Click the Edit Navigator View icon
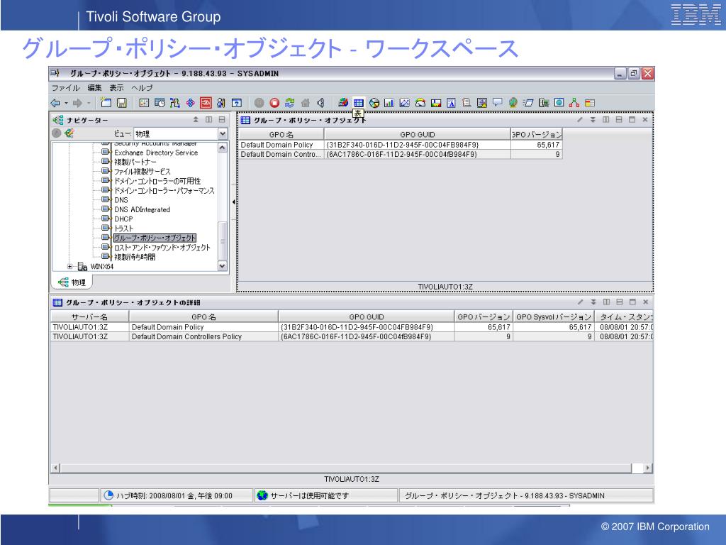Screen dimensions: 726x545 69,133
